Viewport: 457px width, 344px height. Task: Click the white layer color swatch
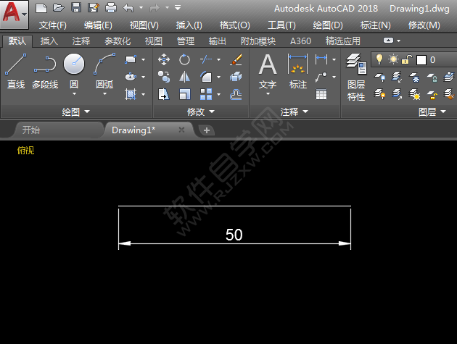click(421, 59)
